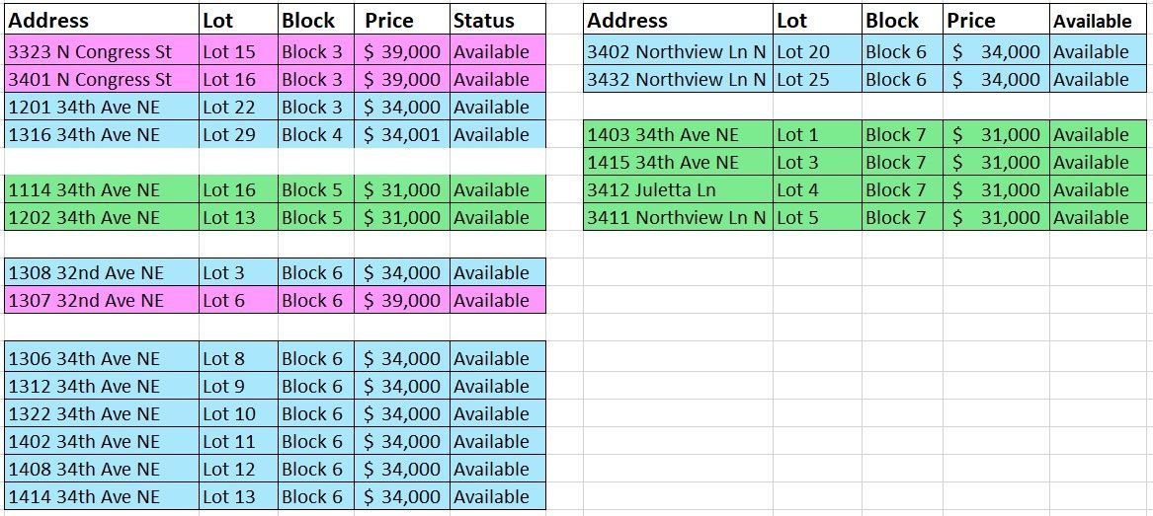The width and height of the screenshot is (1153, 516).
Task: Select the Lot 6 cell in pink row
Action: click(239, 300)
